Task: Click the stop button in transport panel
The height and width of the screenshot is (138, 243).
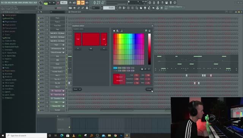Action: tap(54, 3)
